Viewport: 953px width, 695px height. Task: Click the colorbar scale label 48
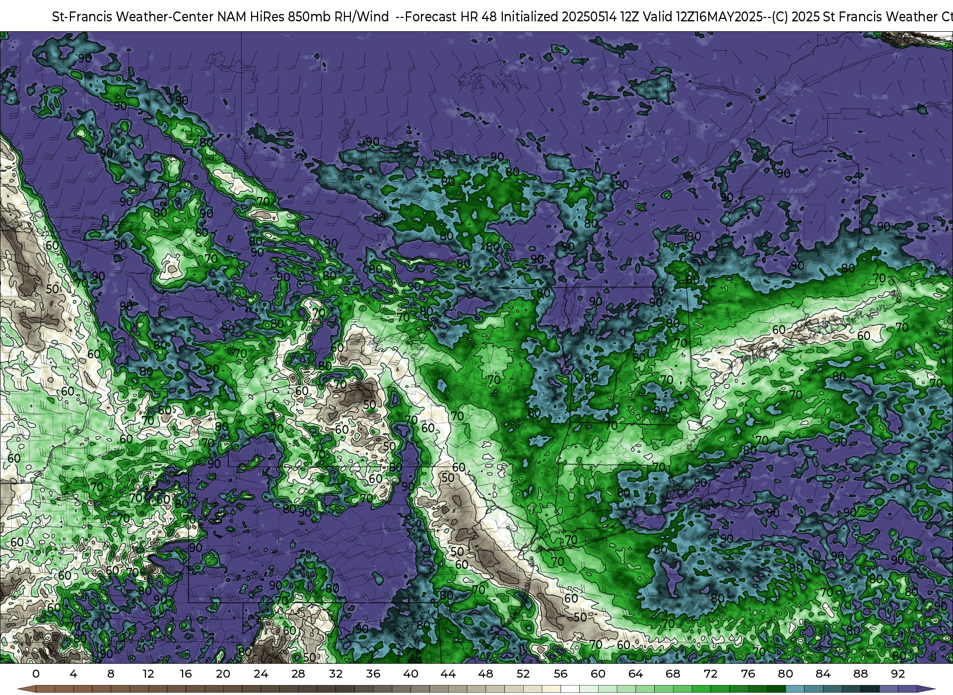pyautogui.click(x=485, y=674)
